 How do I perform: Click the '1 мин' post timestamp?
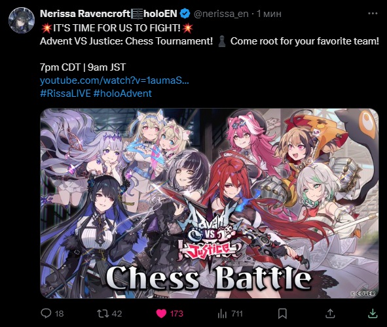pyautogui.click(x=269, y=14)
